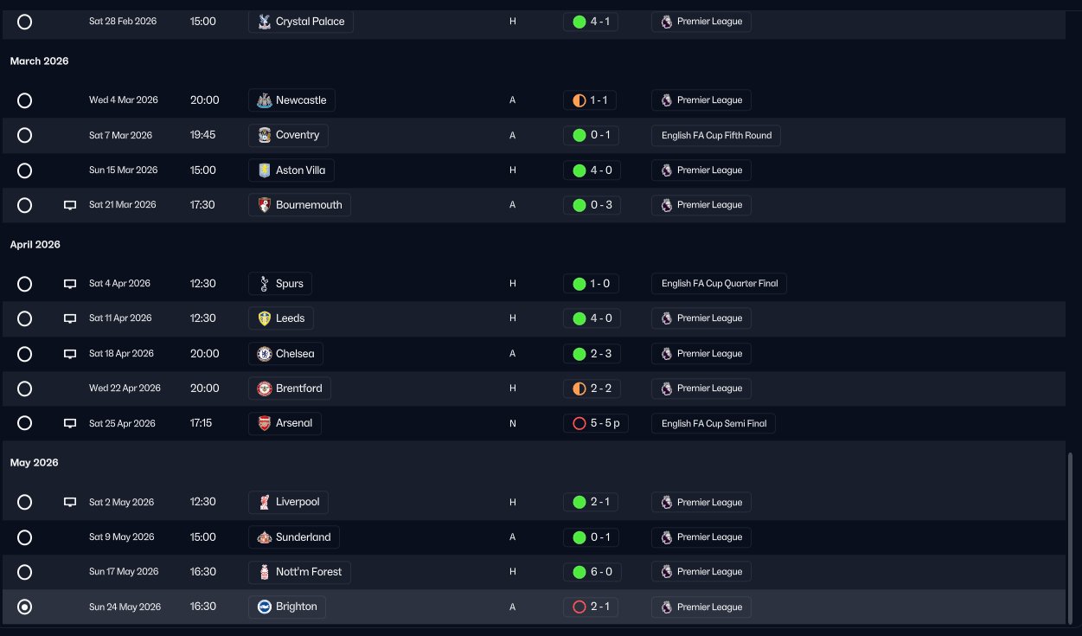
Task: Open the Crystal Palace team button
Action: pos(301,22)
